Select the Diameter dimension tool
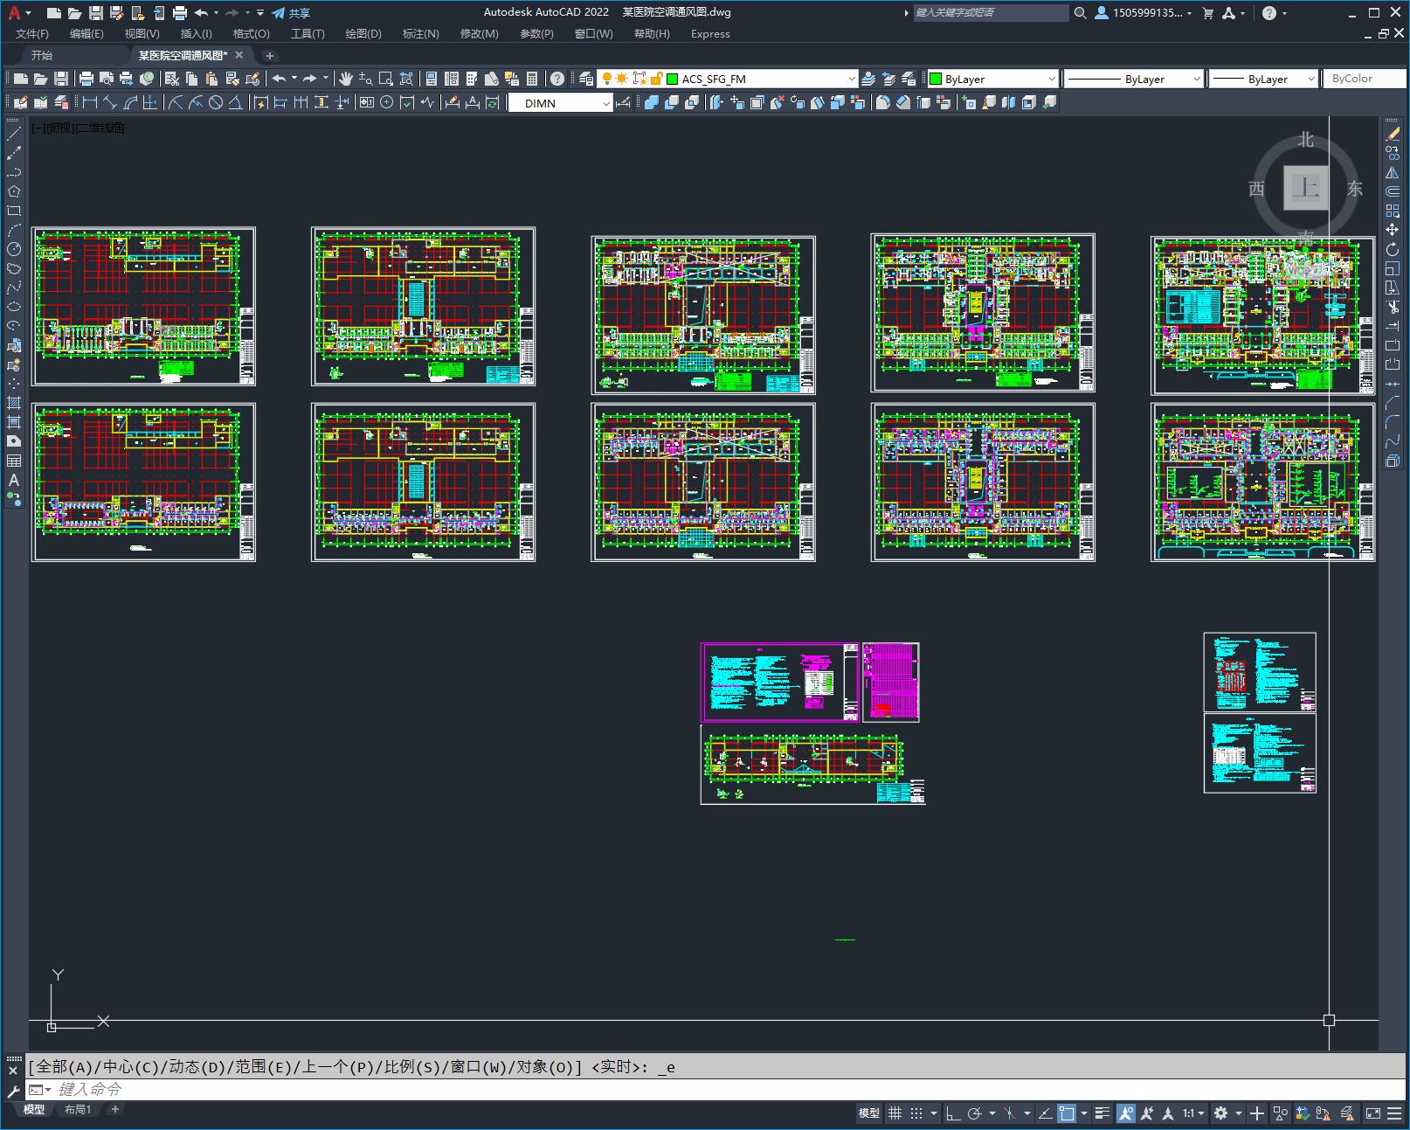The image size is (1410, 1130). click(x=216, y=102)
